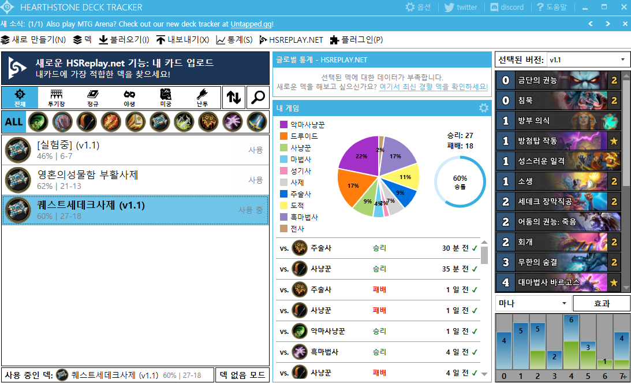
Task: Click 사용 on the 영혼의성물함 부활사제 deck
Action: tap(256, 180)
